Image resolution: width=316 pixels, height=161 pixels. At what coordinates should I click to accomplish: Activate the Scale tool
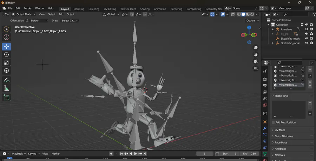coord(6,62)
